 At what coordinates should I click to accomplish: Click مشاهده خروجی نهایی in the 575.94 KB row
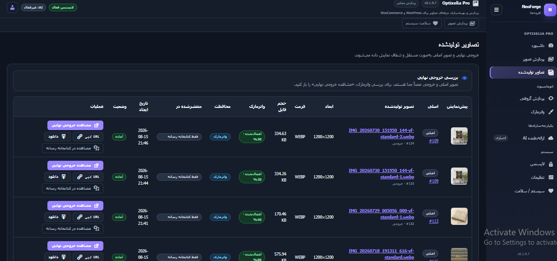point(75,246)
